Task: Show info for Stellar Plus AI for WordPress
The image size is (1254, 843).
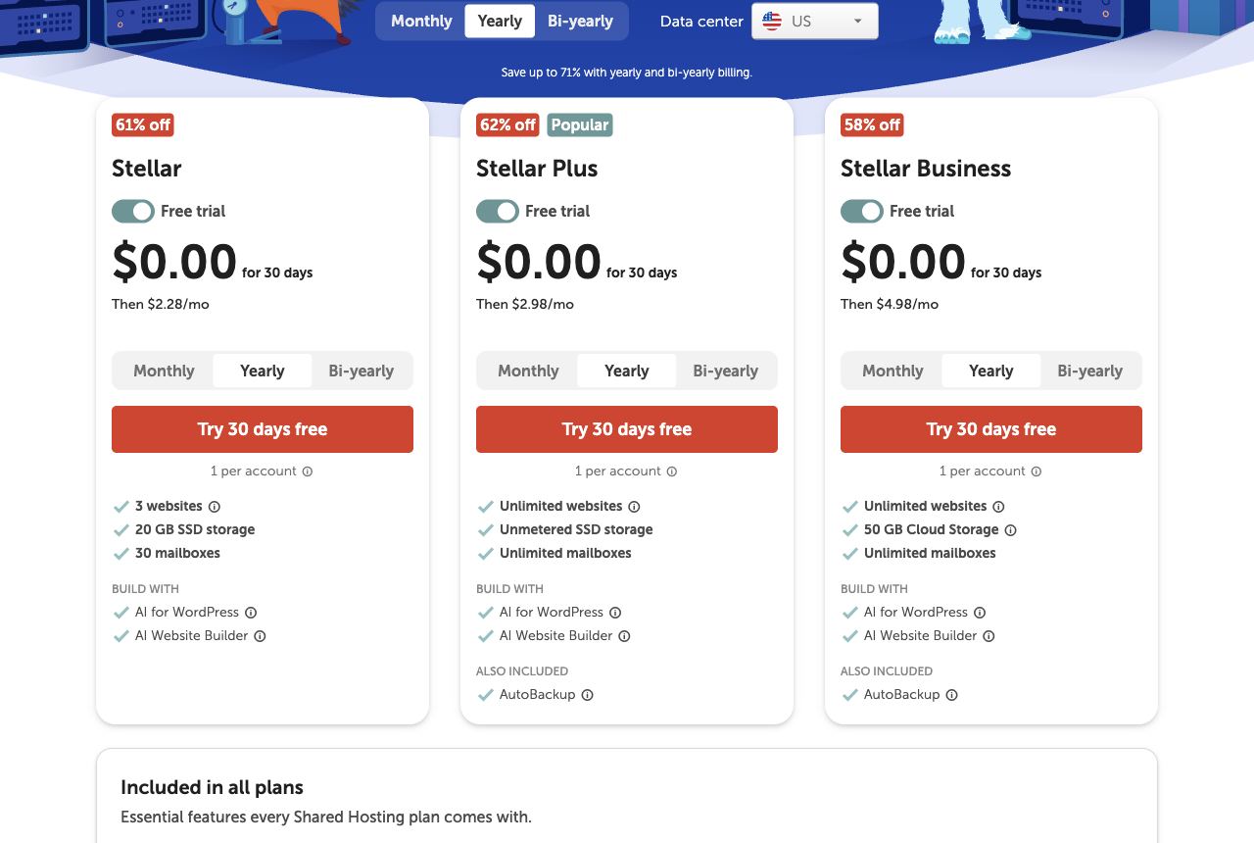Action: click(615, 613)
